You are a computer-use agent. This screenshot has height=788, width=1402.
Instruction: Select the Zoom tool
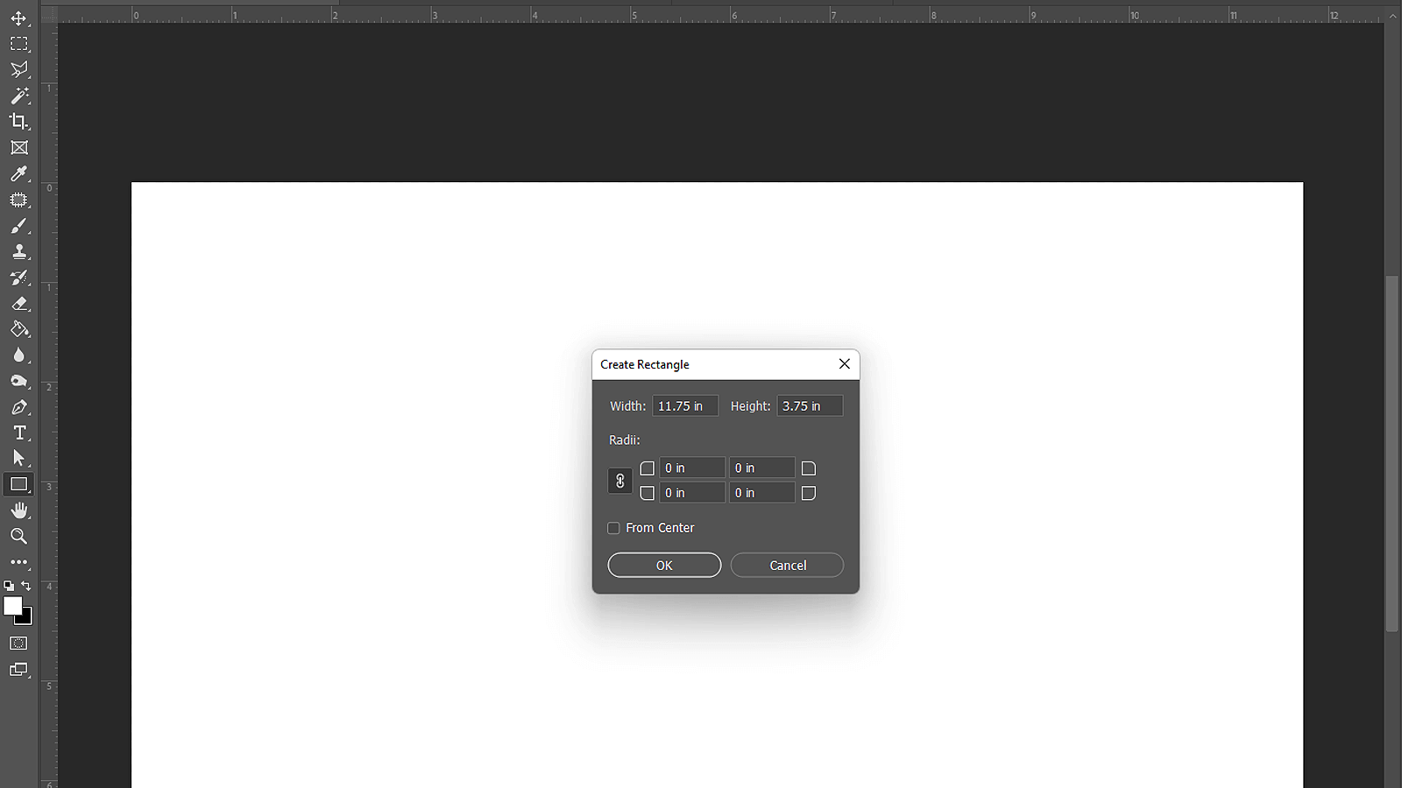tap(19, 536)
